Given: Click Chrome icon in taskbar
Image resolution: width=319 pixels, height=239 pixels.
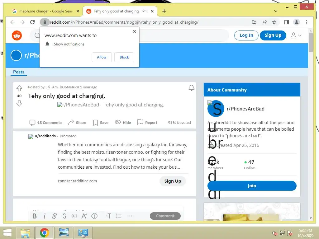Looking at the screenshot, I should (44, 233).
